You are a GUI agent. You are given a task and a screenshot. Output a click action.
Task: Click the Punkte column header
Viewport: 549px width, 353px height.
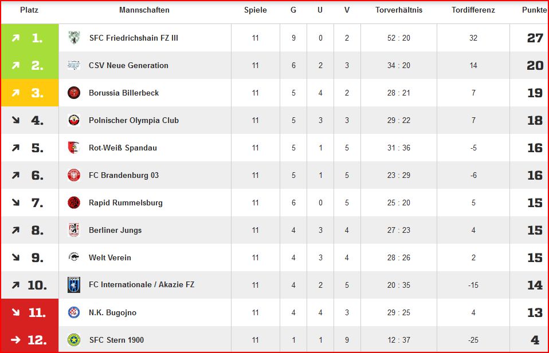pyautogui.click(x=534, y=10)
